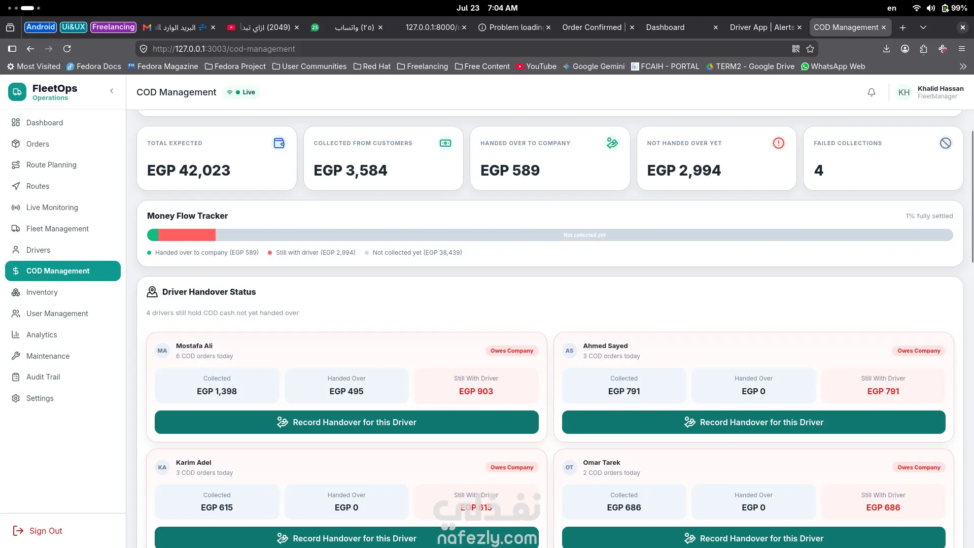
Task: Click the MA avatar for Mostafa Ali
Action: coord(162,351)
